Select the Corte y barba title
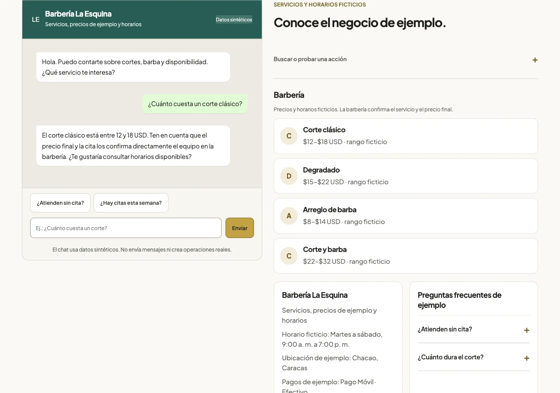 tap(325, 249)
